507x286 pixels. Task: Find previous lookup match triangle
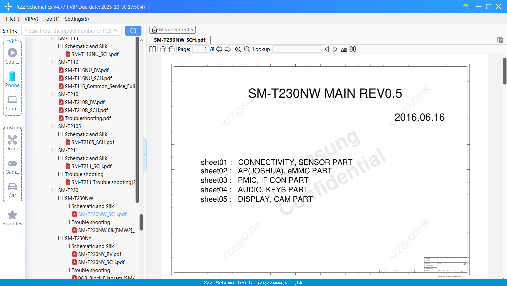pos(327,49)
